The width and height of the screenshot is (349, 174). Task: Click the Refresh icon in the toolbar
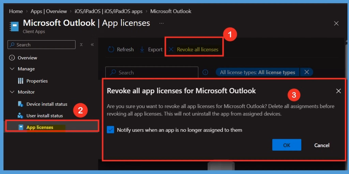click(x=111, y=49)
